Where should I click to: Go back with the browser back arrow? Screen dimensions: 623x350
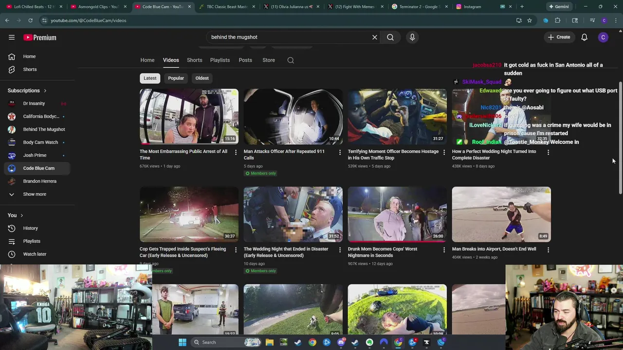pos(7,20)
